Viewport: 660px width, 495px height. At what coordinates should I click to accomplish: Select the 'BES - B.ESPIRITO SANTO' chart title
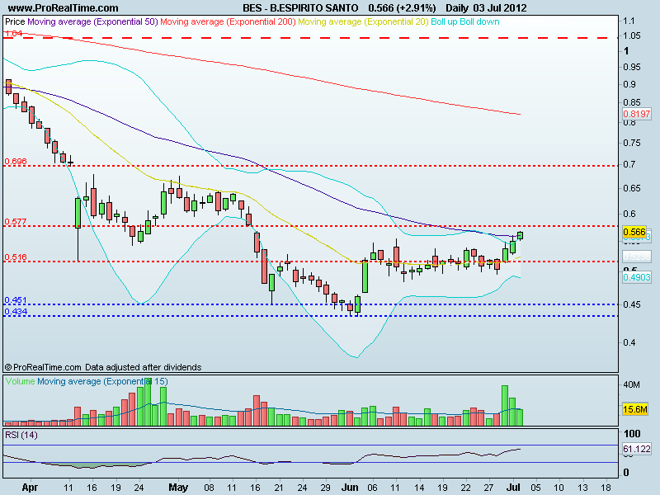tap(300, 8)
